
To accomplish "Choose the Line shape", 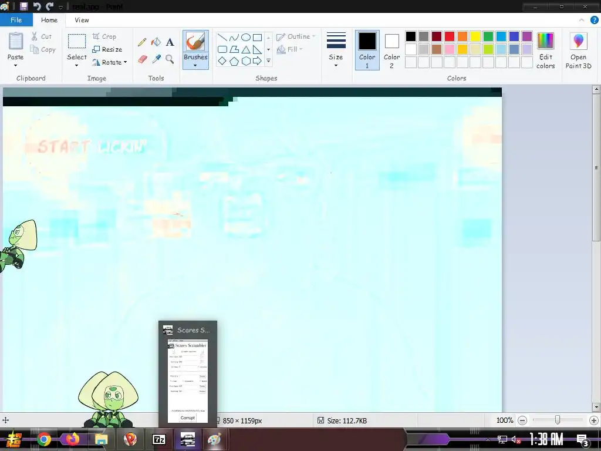I will (x=222, y=37).
